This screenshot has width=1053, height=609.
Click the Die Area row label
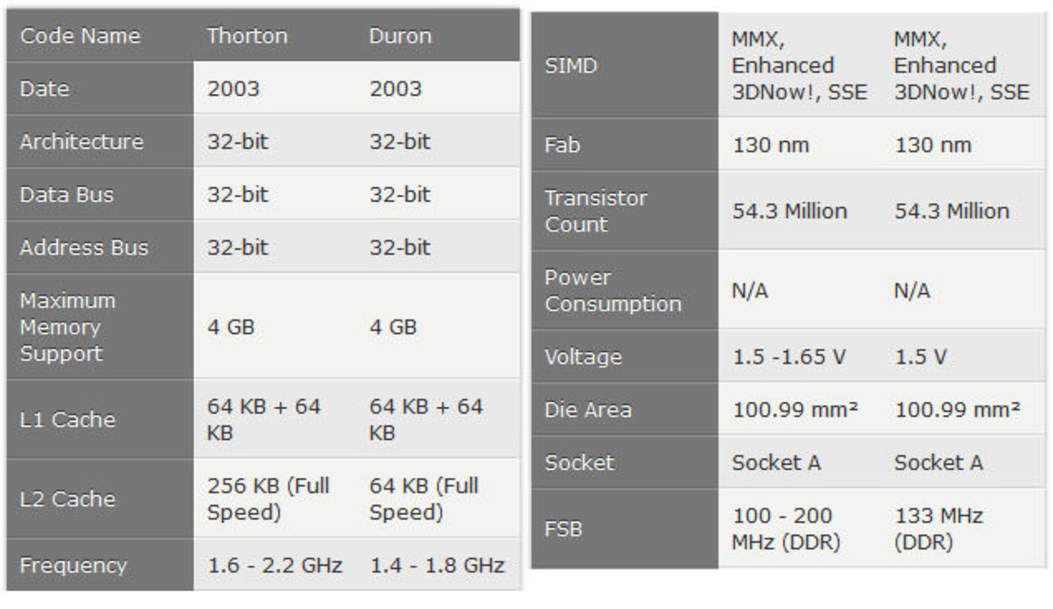pyautogui.click(x=588, y=410)
